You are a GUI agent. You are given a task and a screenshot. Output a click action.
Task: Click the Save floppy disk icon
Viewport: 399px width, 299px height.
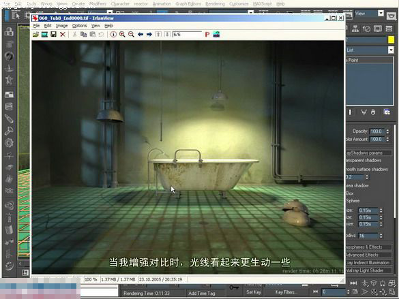53,34
